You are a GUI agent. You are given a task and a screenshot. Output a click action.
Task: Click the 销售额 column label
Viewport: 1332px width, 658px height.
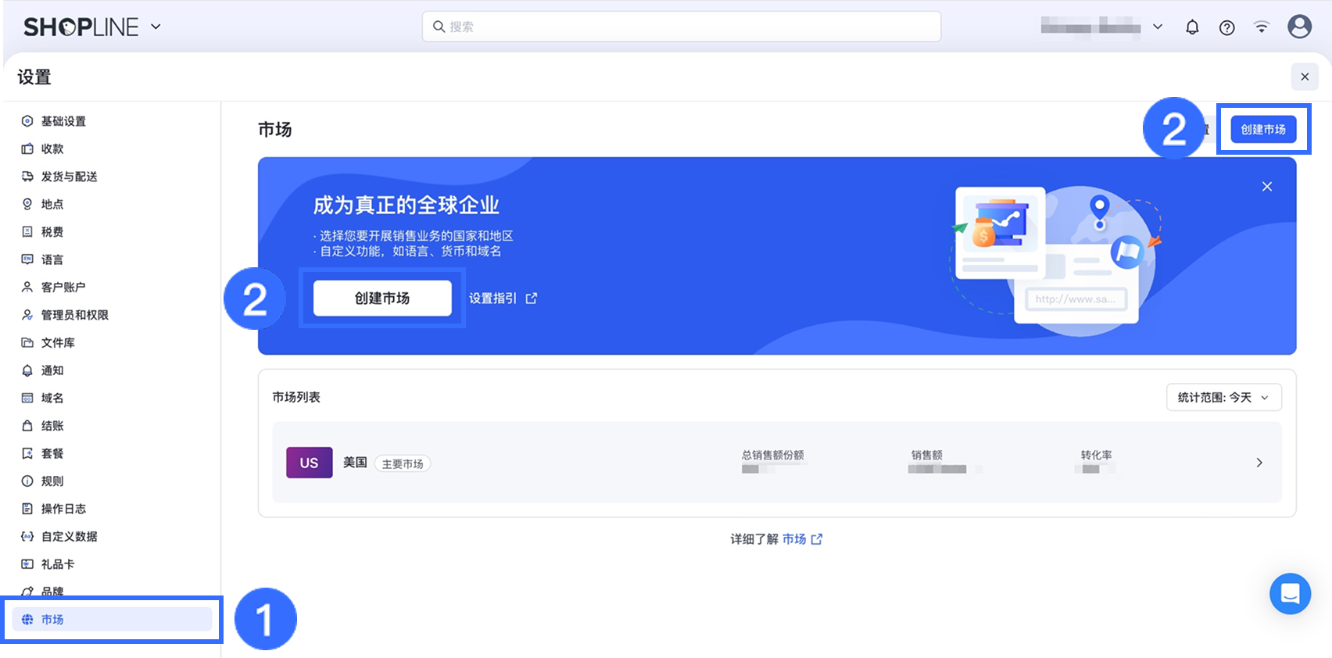click(x=927, y=455)
